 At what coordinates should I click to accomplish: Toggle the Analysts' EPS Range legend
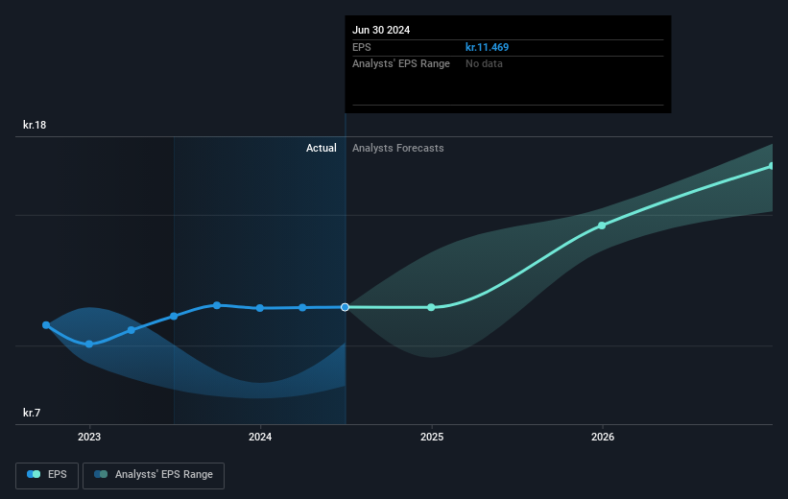[x=154, y=475]
